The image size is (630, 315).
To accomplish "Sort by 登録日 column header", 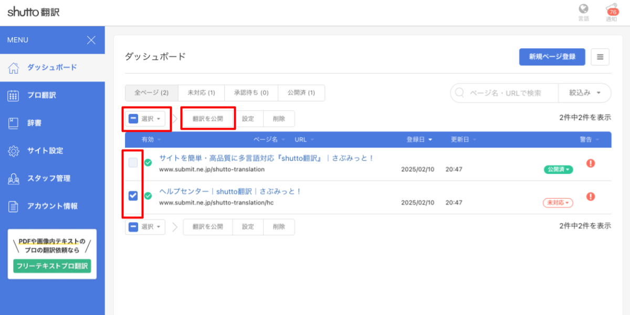I will point(419,140).
